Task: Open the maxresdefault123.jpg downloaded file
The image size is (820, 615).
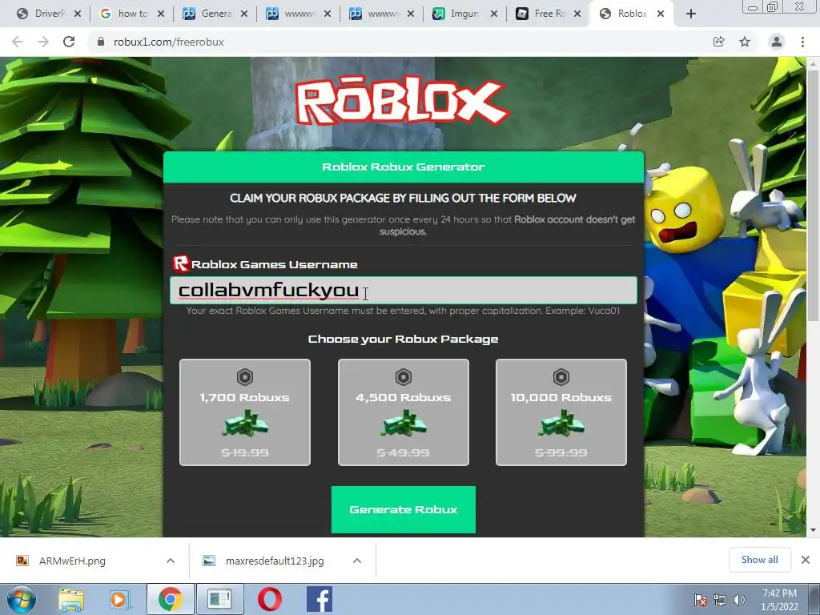Action: pyautogui.click(x=275, y=561)
